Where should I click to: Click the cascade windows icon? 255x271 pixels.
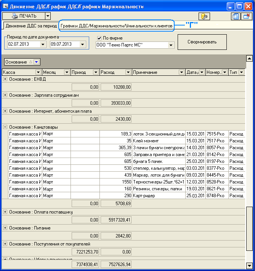(x=236, y=16)
